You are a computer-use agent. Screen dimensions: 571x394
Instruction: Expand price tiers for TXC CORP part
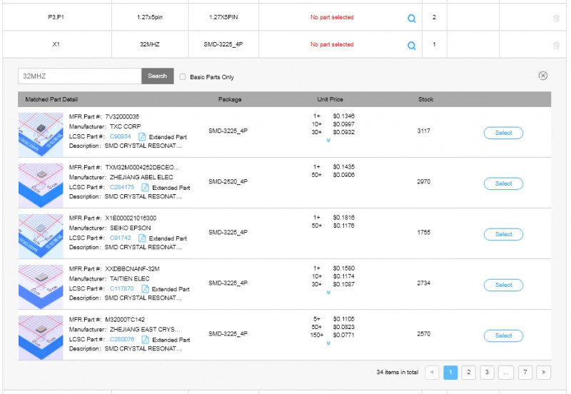pos(328,141)
